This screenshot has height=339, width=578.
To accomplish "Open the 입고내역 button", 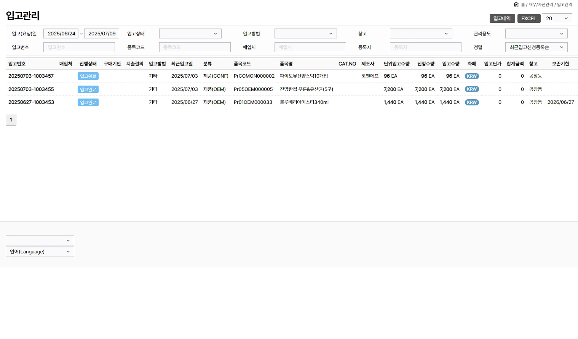I will point(502,18).
